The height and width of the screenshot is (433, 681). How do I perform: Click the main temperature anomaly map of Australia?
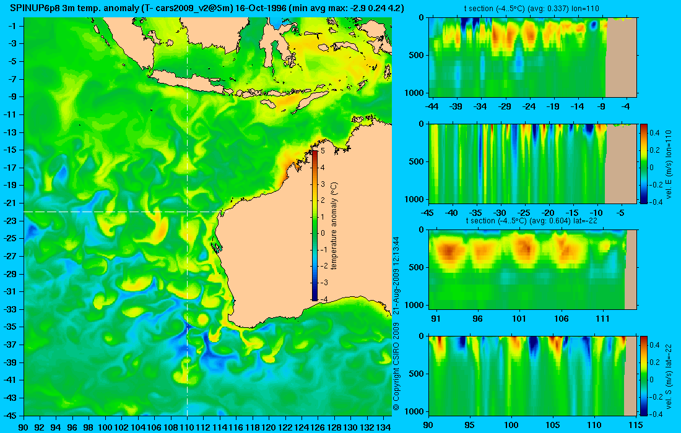(x=207, y=216)
